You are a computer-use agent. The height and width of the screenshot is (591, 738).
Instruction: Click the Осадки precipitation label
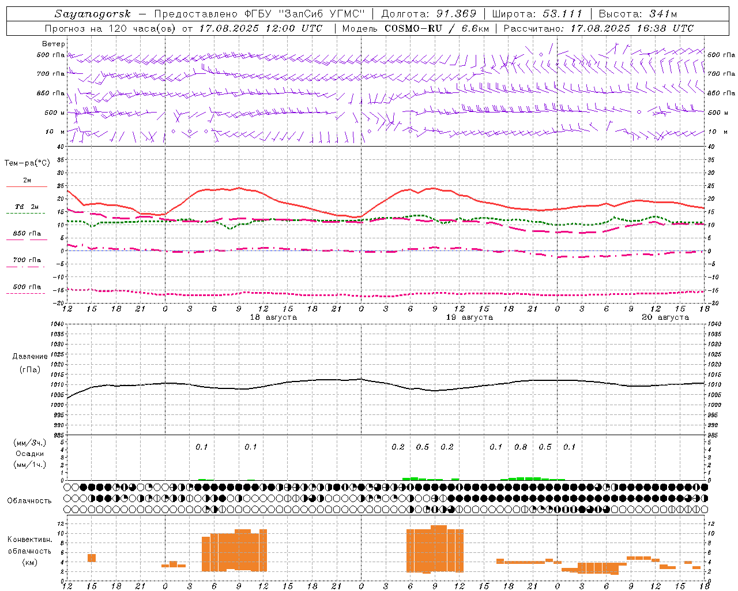click(30, 454)
